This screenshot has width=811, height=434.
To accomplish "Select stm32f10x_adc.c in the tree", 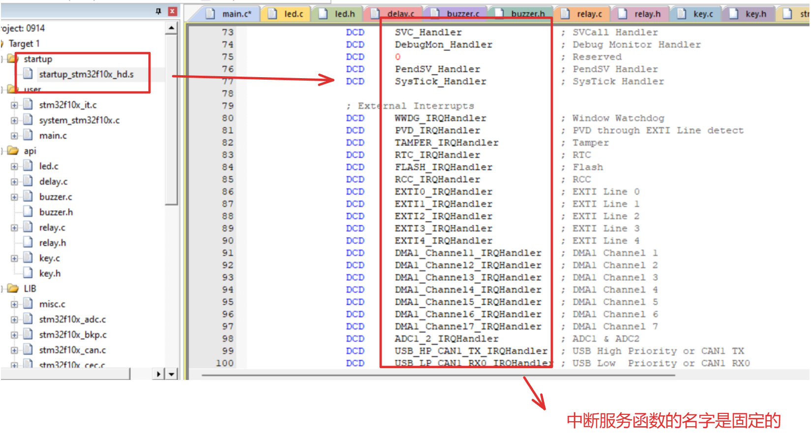I will point(72,319).
